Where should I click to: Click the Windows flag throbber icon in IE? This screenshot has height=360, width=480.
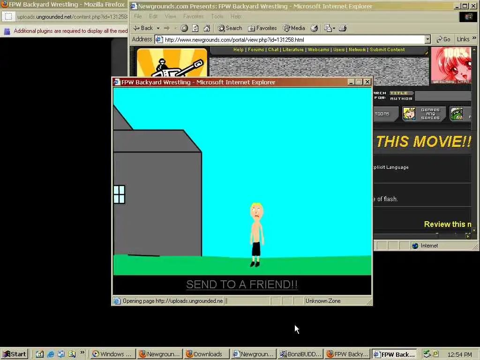[468, 16]
